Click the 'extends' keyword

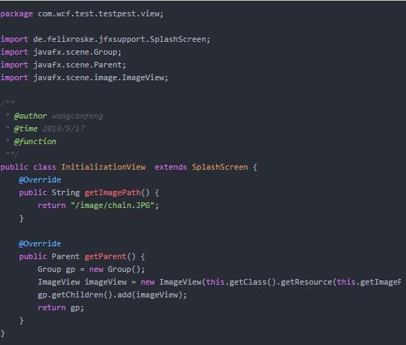(171, 167)
